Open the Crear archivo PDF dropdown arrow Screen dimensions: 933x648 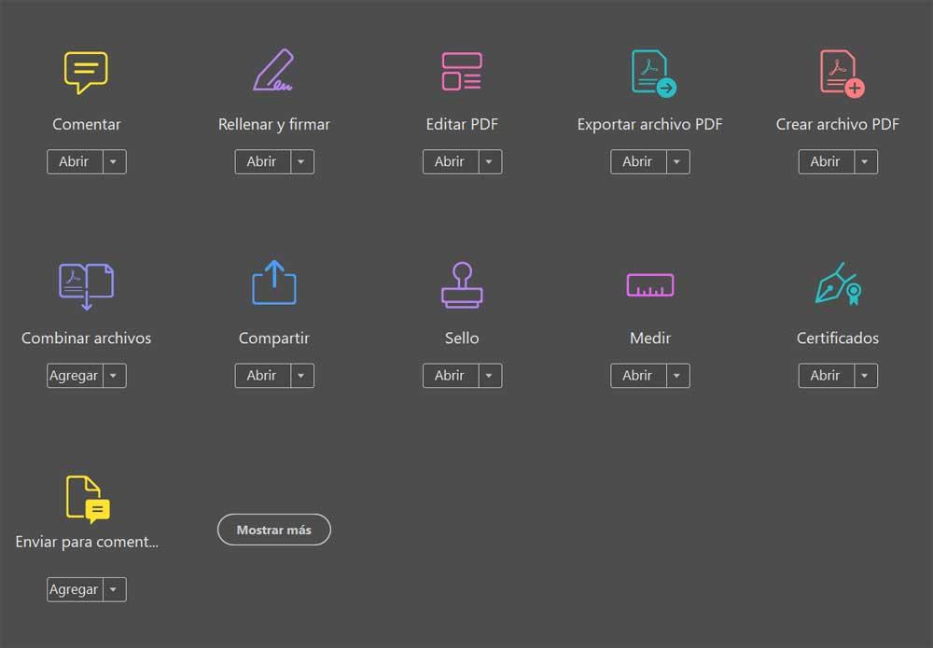[x=866, y=161]
